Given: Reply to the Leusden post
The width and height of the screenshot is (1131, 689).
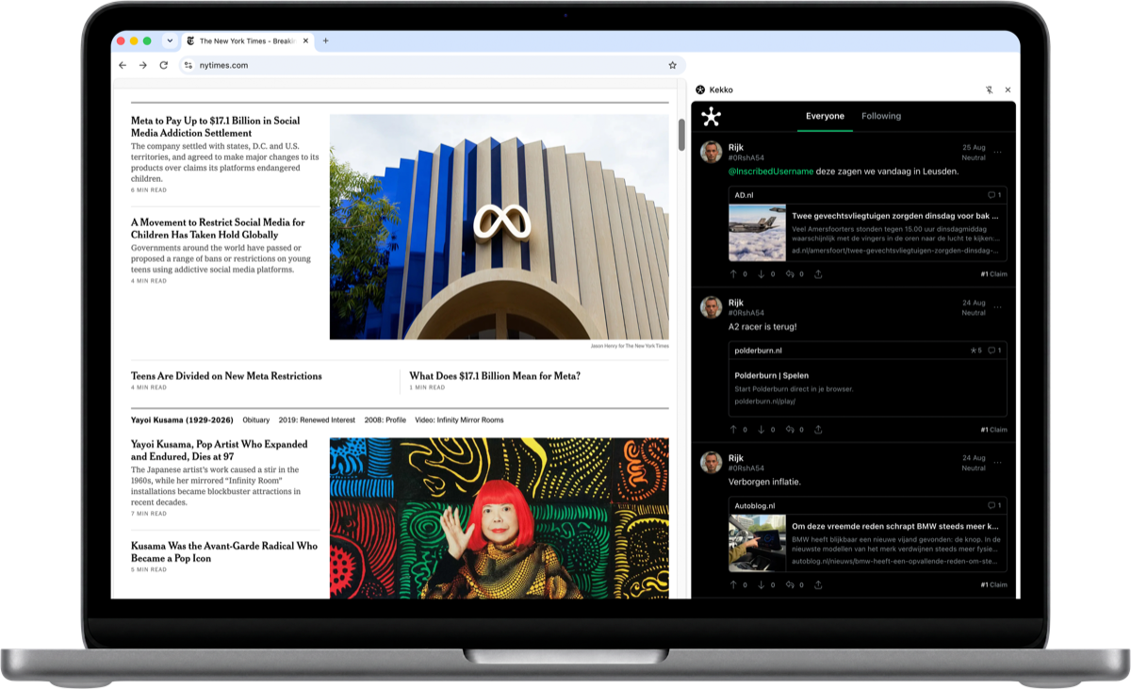Looking at the screenshot, I should (x=790, y=274).
